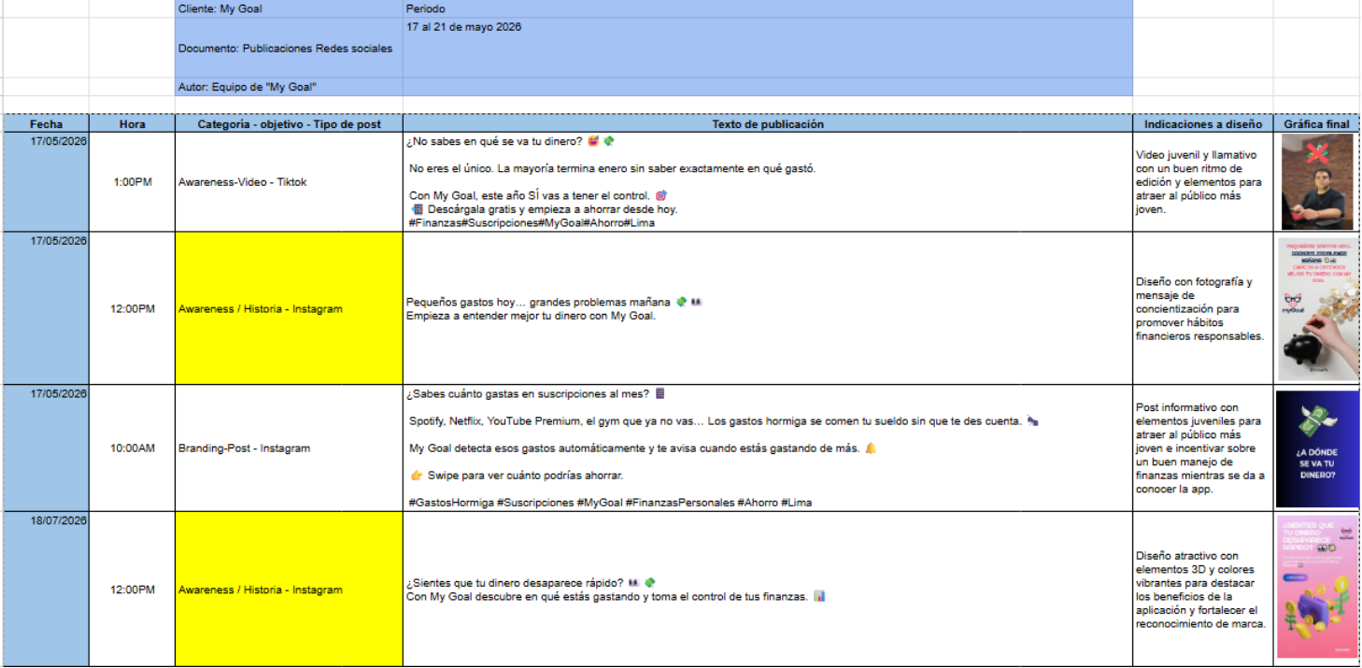Select 'Diseño atractivo con elementos 3D' design note
Viewport: 1362px width, 668px height.
coord(1202,589)
